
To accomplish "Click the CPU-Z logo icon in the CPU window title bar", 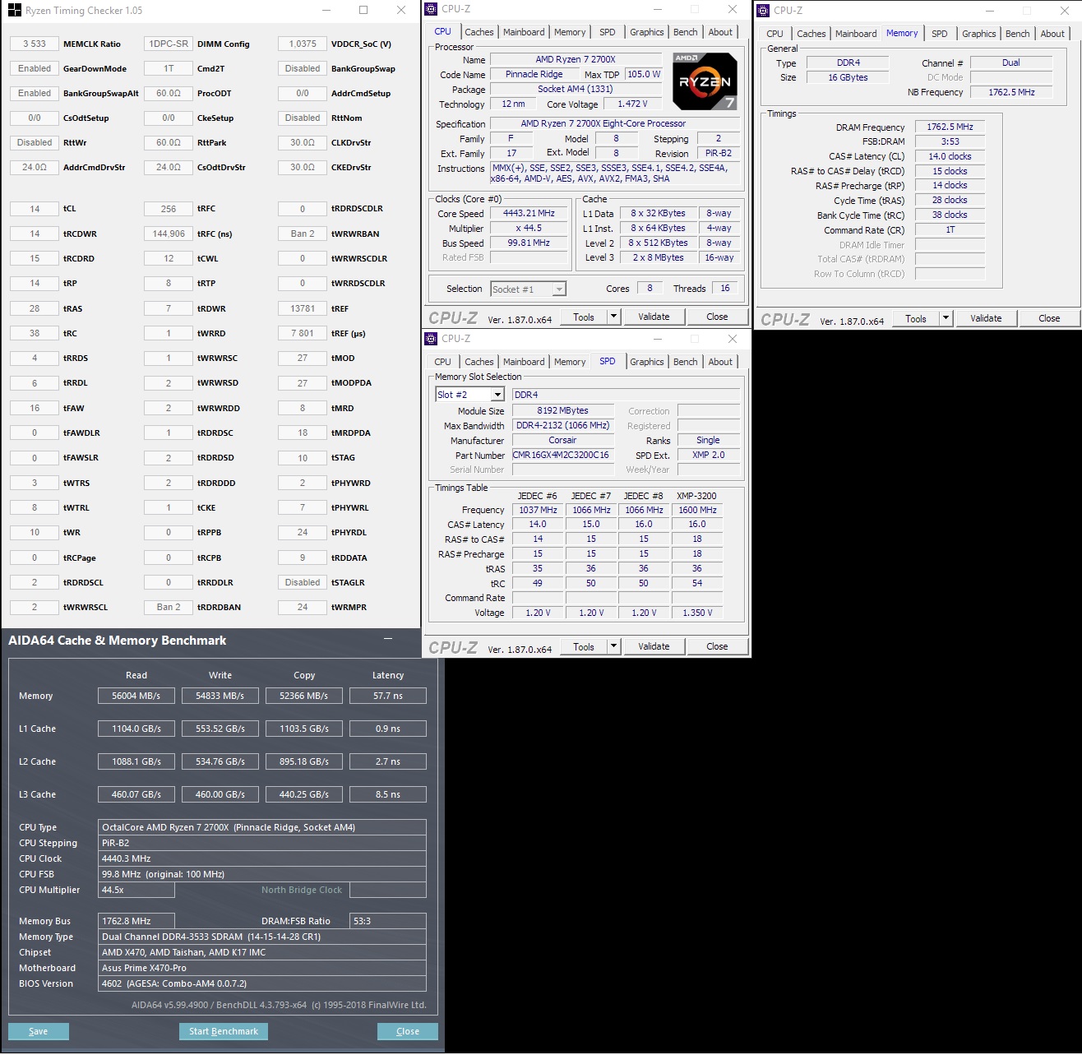I will [x=432, y=9].
